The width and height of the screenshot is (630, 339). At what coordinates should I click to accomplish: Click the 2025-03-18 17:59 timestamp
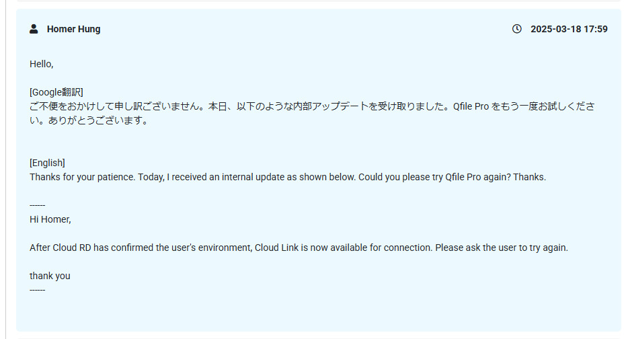tap(569, 29)
